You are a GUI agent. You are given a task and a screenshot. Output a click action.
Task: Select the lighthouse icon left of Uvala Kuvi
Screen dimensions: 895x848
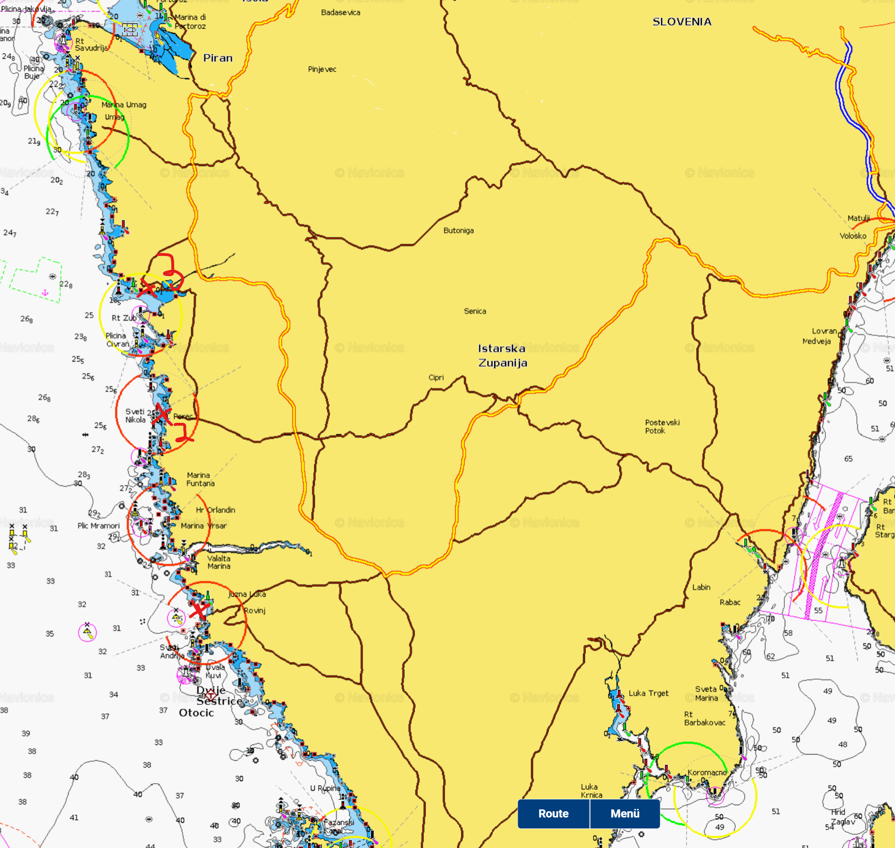point(185,673)
